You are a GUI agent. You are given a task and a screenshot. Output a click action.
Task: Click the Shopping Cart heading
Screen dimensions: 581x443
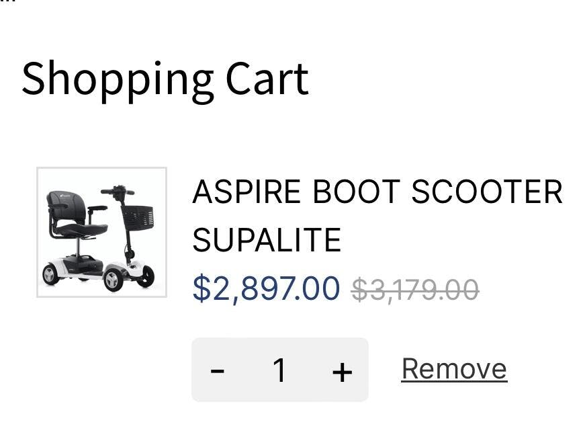point(165,79)
